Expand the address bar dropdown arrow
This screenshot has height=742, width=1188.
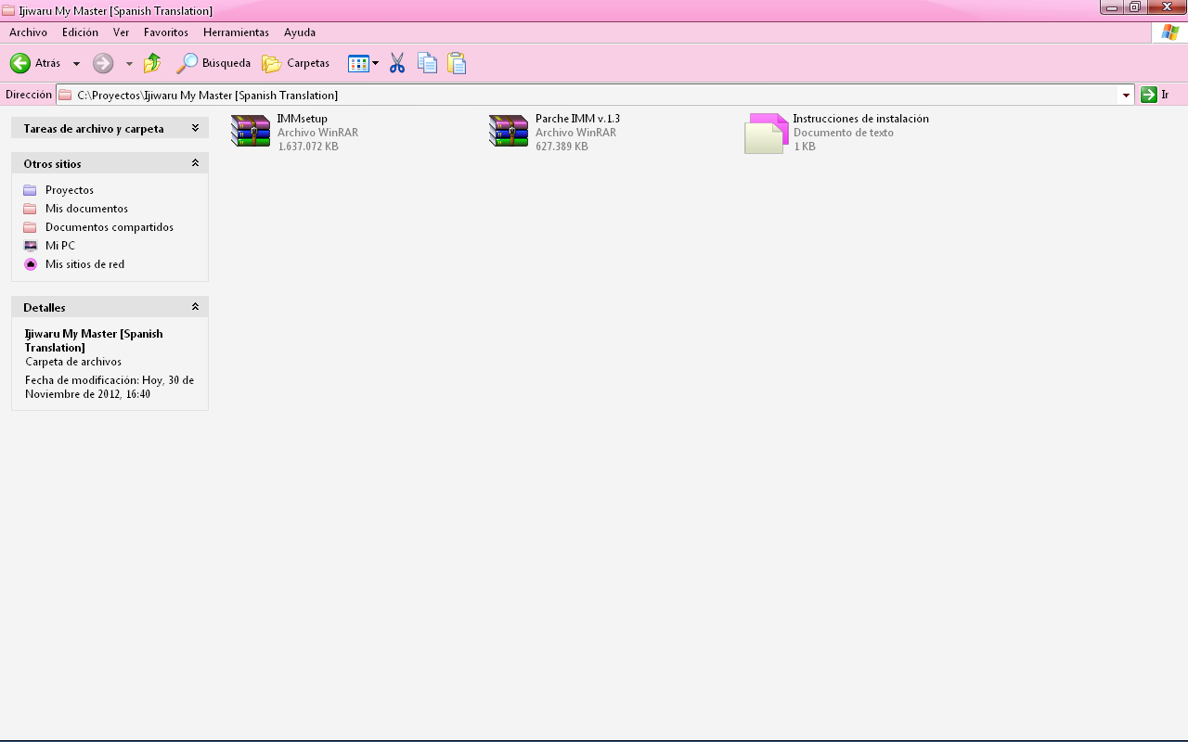click(1126, 95)
